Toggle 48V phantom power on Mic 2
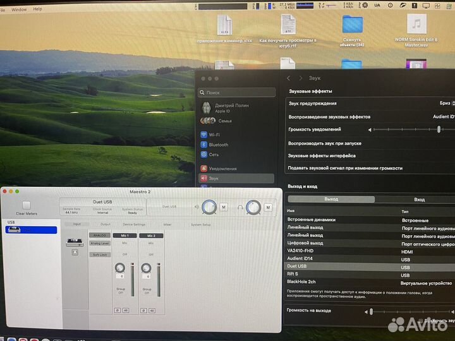 (152, 311)
